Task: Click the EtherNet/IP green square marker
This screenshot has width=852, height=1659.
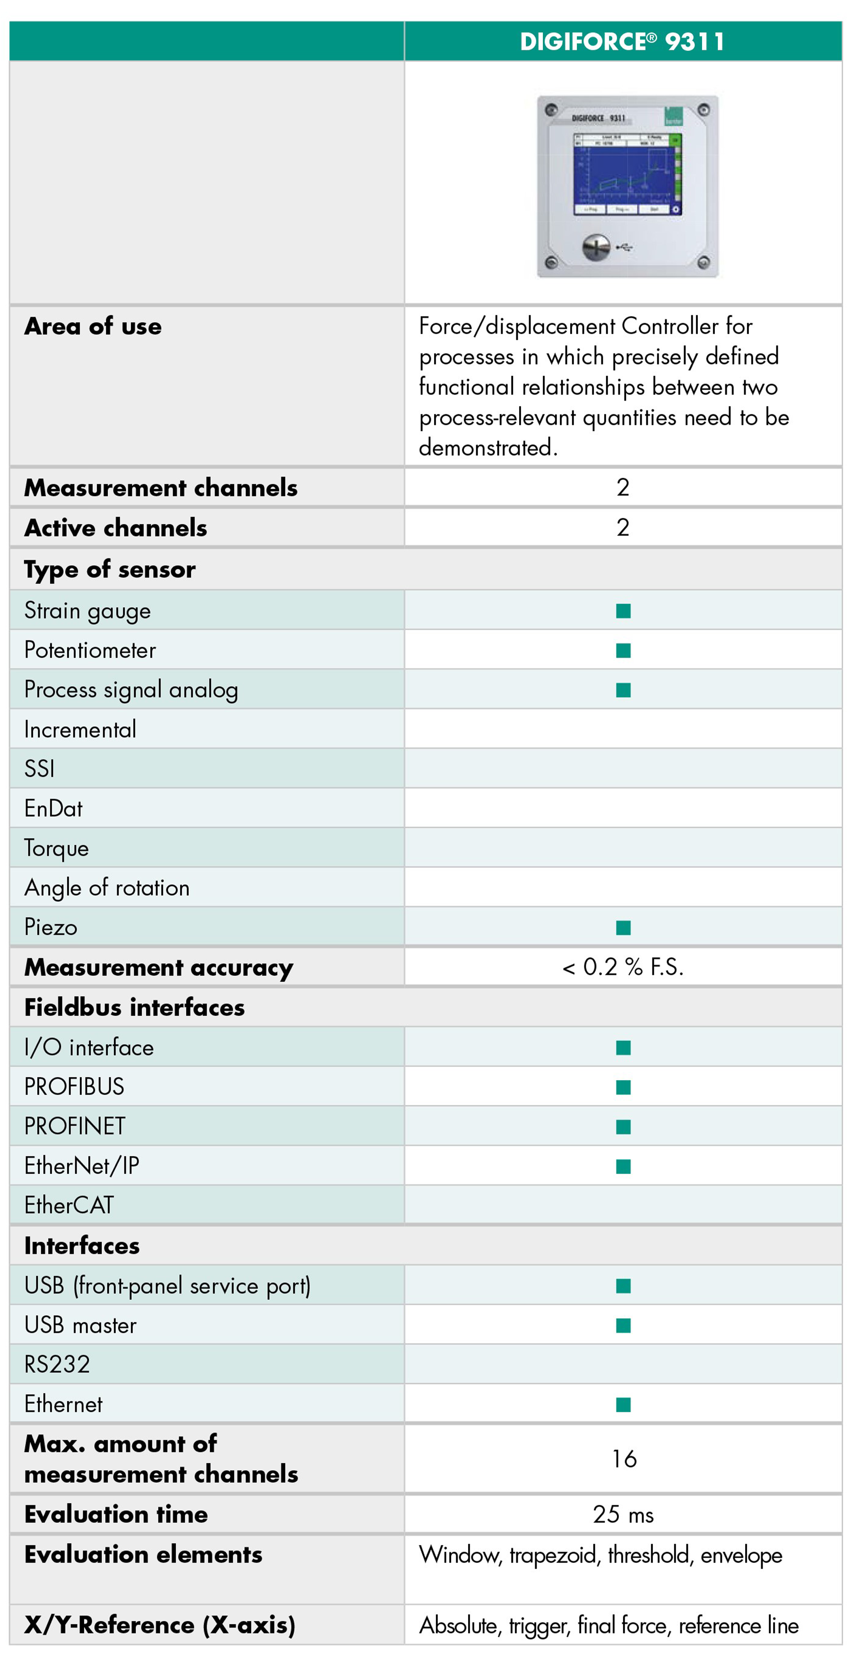Action: [623, 1166]
